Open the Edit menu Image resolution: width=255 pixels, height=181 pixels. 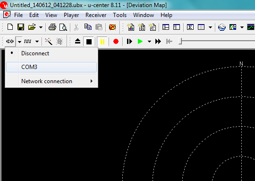pos(34,15)
